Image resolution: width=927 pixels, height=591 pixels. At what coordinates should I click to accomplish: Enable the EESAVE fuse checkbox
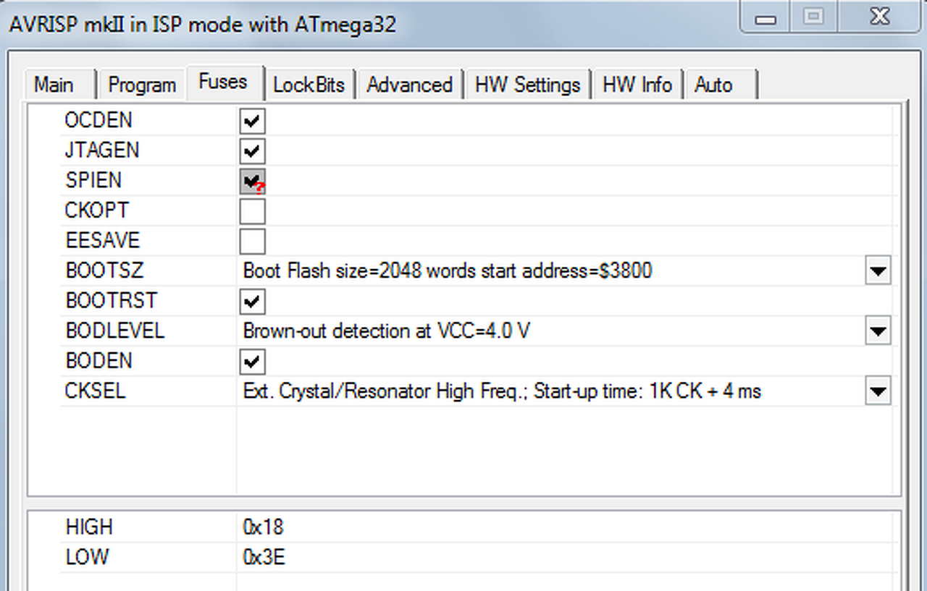253,242
